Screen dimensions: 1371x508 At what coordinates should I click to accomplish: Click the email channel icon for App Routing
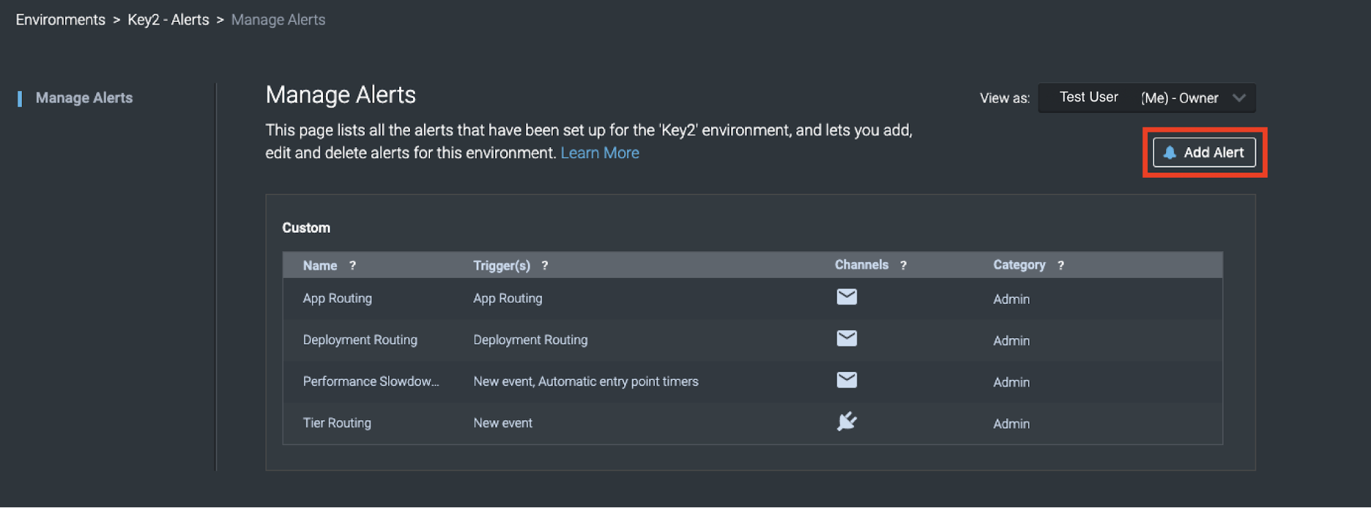846,297
